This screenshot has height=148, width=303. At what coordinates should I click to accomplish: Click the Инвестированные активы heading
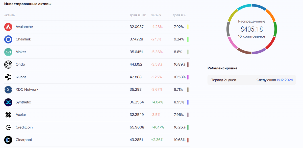click(28, 4)
